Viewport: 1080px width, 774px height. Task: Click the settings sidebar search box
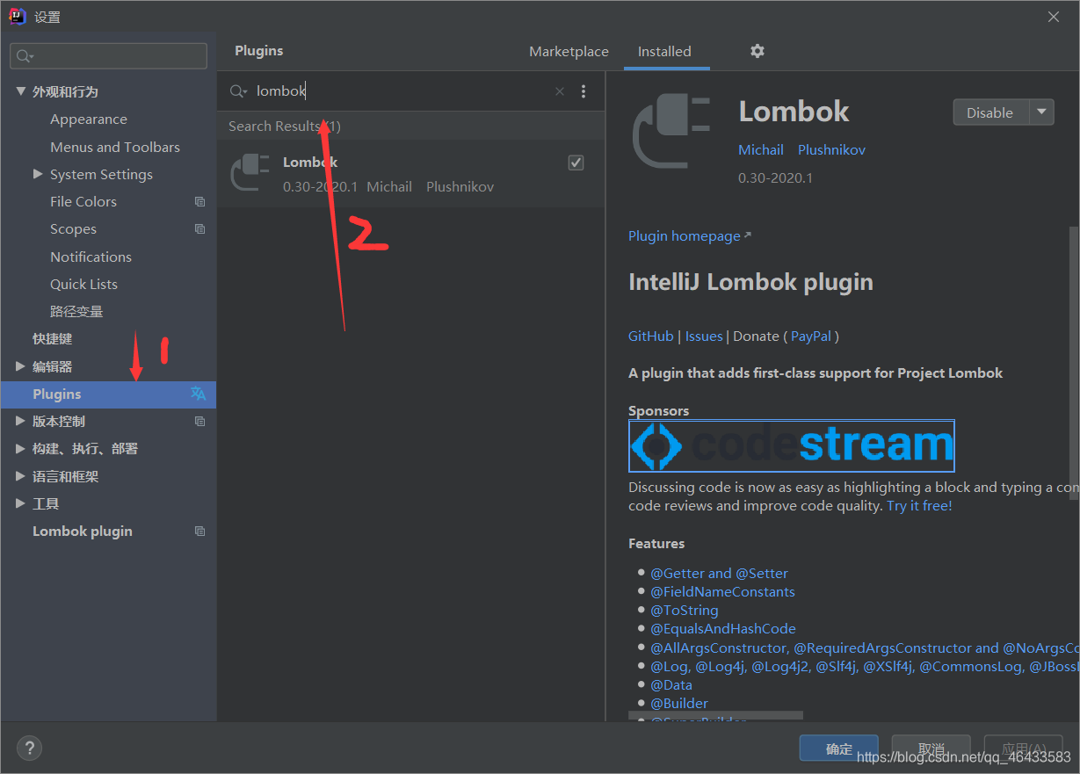108,56
